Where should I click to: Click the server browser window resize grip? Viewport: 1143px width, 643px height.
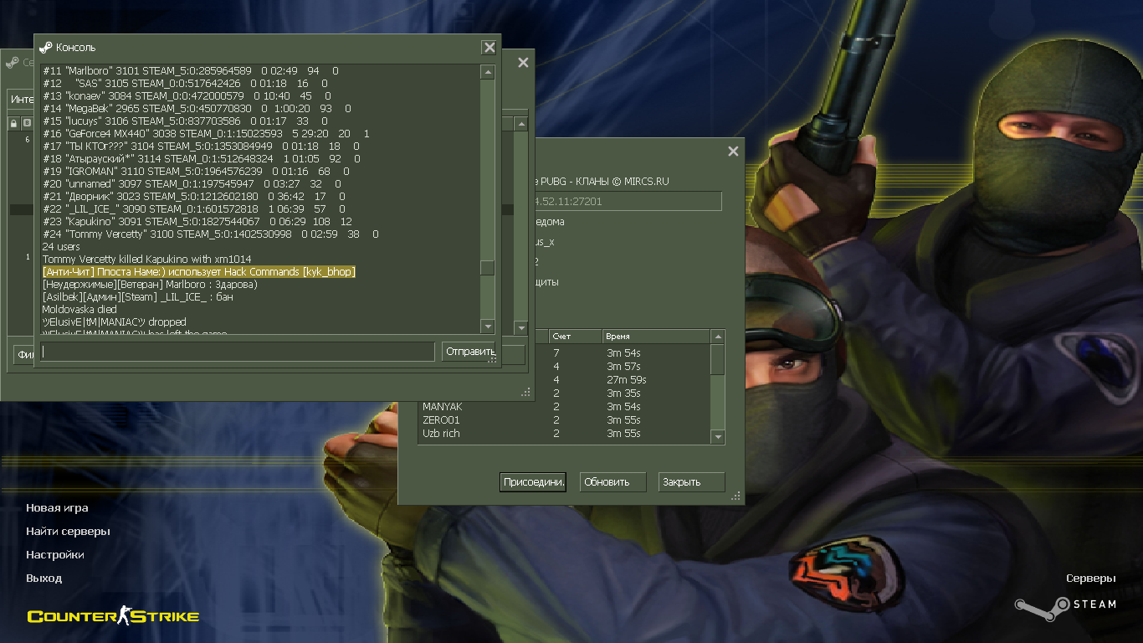(526, 392)
